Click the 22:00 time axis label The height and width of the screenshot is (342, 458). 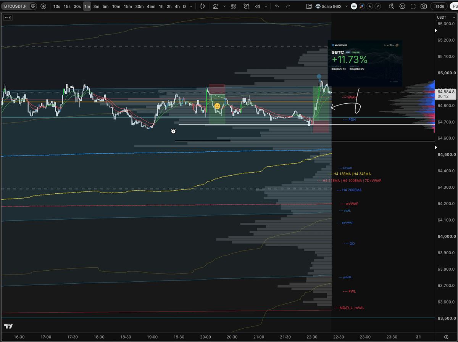point(312,337)
